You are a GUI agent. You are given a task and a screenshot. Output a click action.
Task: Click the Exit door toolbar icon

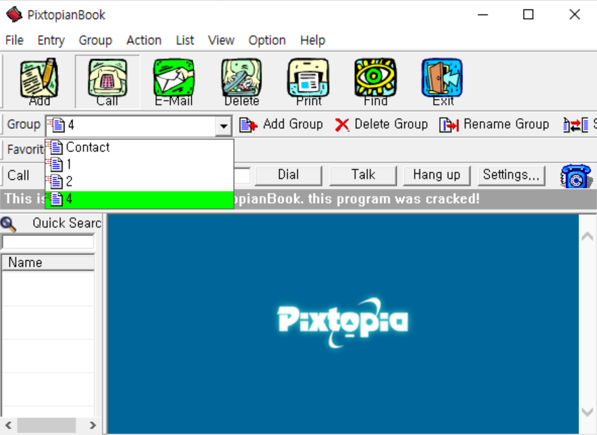coord(443,82)
